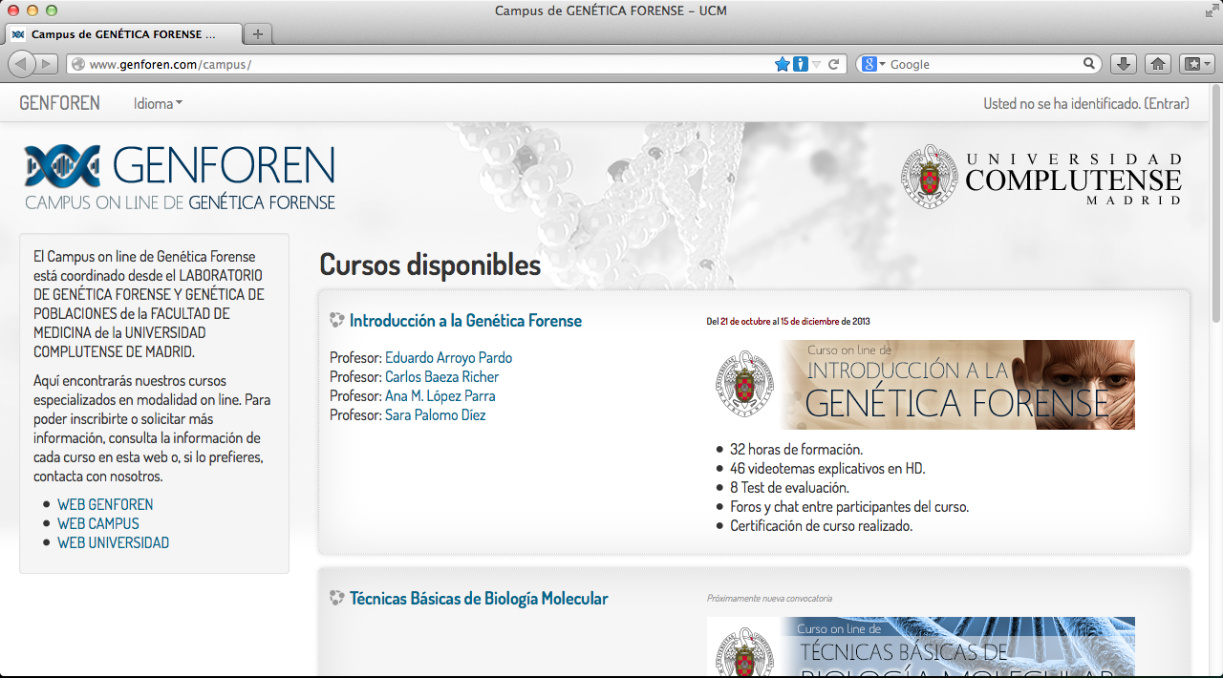Image resolution: width=1223 pixels, height=678 pixels.
Task: Open the WEB GENFOREN link
Action: click(105, 504)
